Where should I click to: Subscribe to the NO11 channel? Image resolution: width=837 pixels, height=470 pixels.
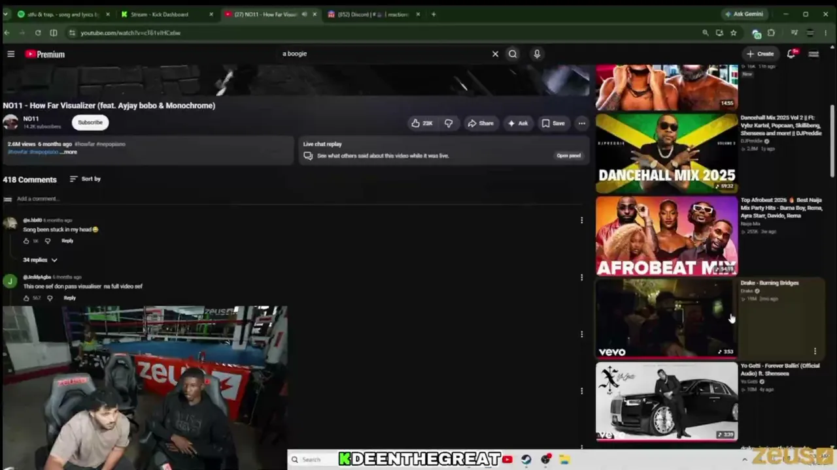(90, 123)
